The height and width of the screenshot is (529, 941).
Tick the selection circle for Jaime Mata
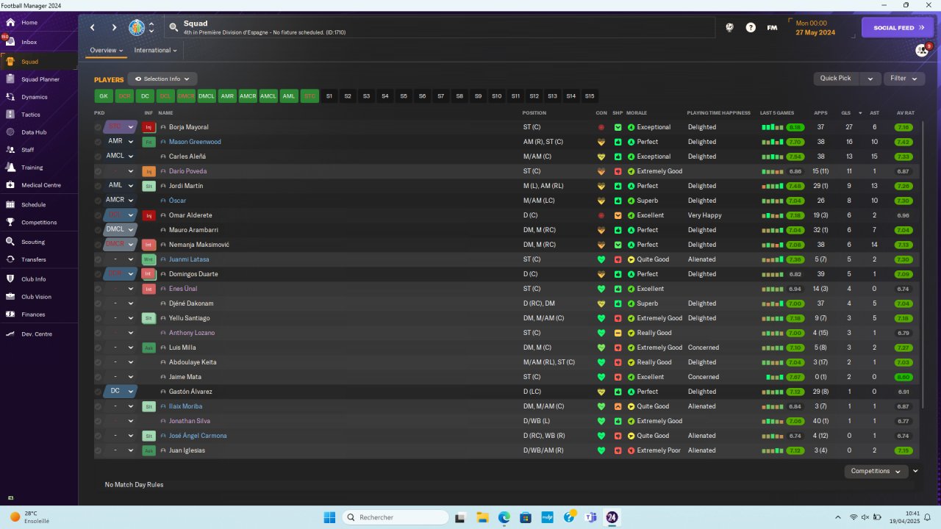coord(98,377)
